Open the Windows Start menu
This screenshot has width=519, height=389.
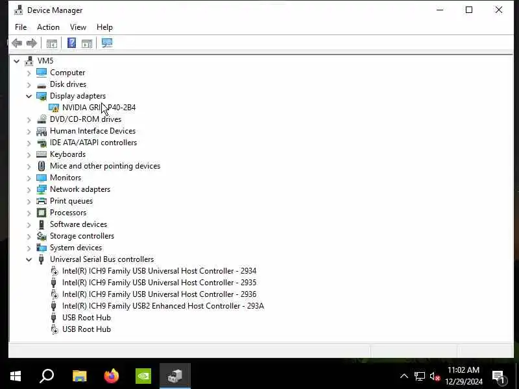click(x=16, y=376)
